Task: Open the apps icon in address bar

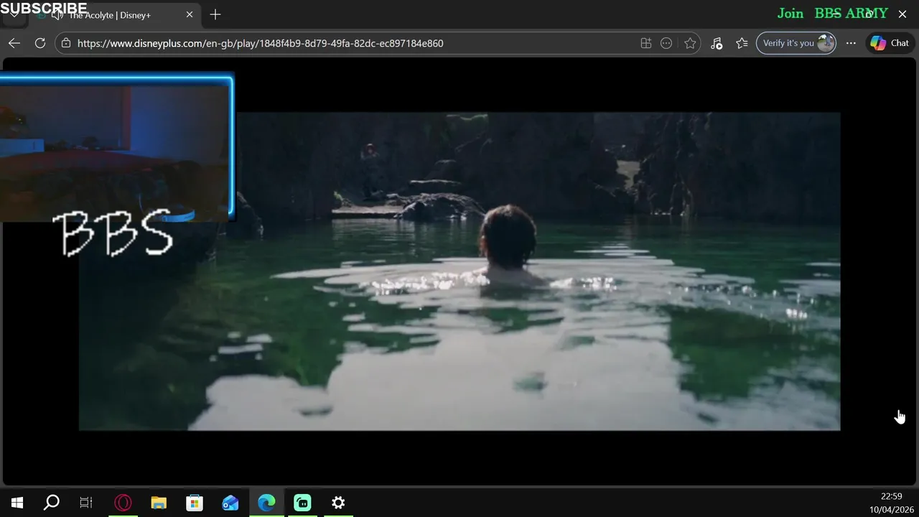Action: coord(646,43)
